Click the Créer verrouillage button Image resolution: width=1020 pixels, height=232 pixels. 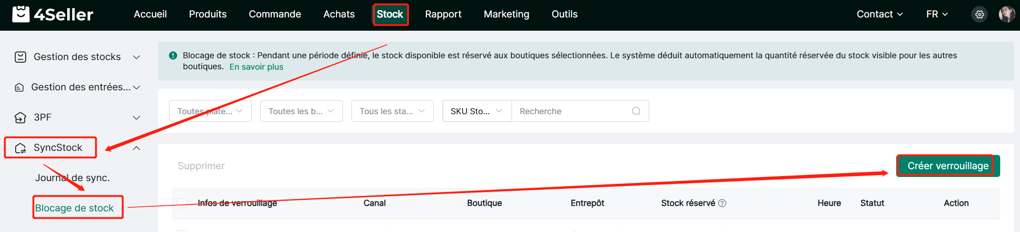[948, 166]
